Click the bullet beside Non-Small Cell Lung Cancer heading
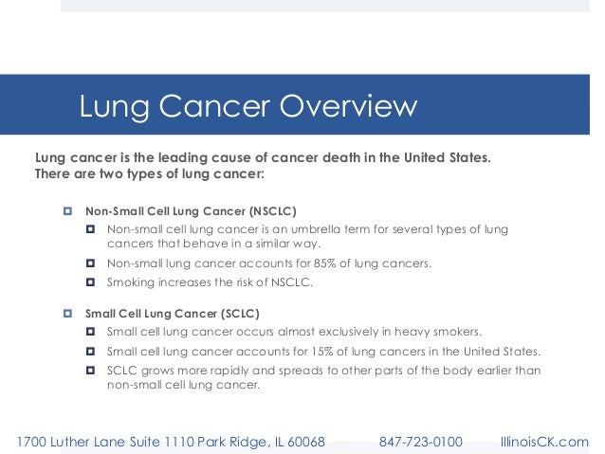This screenshot has width=605, height=454. pyautogui.click(x=67, y=211)
